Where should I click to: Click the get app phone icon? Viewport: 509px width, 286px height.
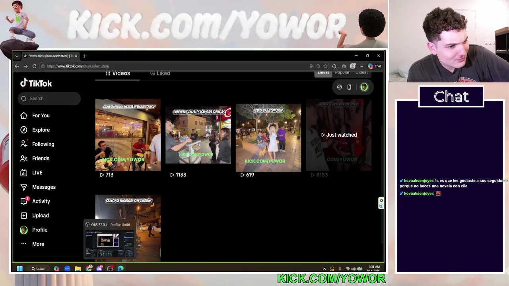(349, 87)
